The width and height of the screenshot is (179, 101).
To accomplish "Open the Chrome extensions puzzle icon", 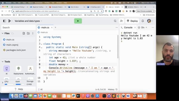I will (127, 11).
